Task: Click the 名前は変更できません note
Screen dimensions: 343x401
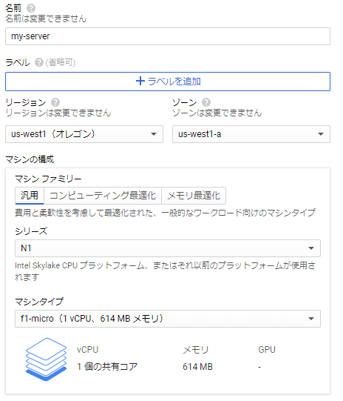Action: coord(46,19)
